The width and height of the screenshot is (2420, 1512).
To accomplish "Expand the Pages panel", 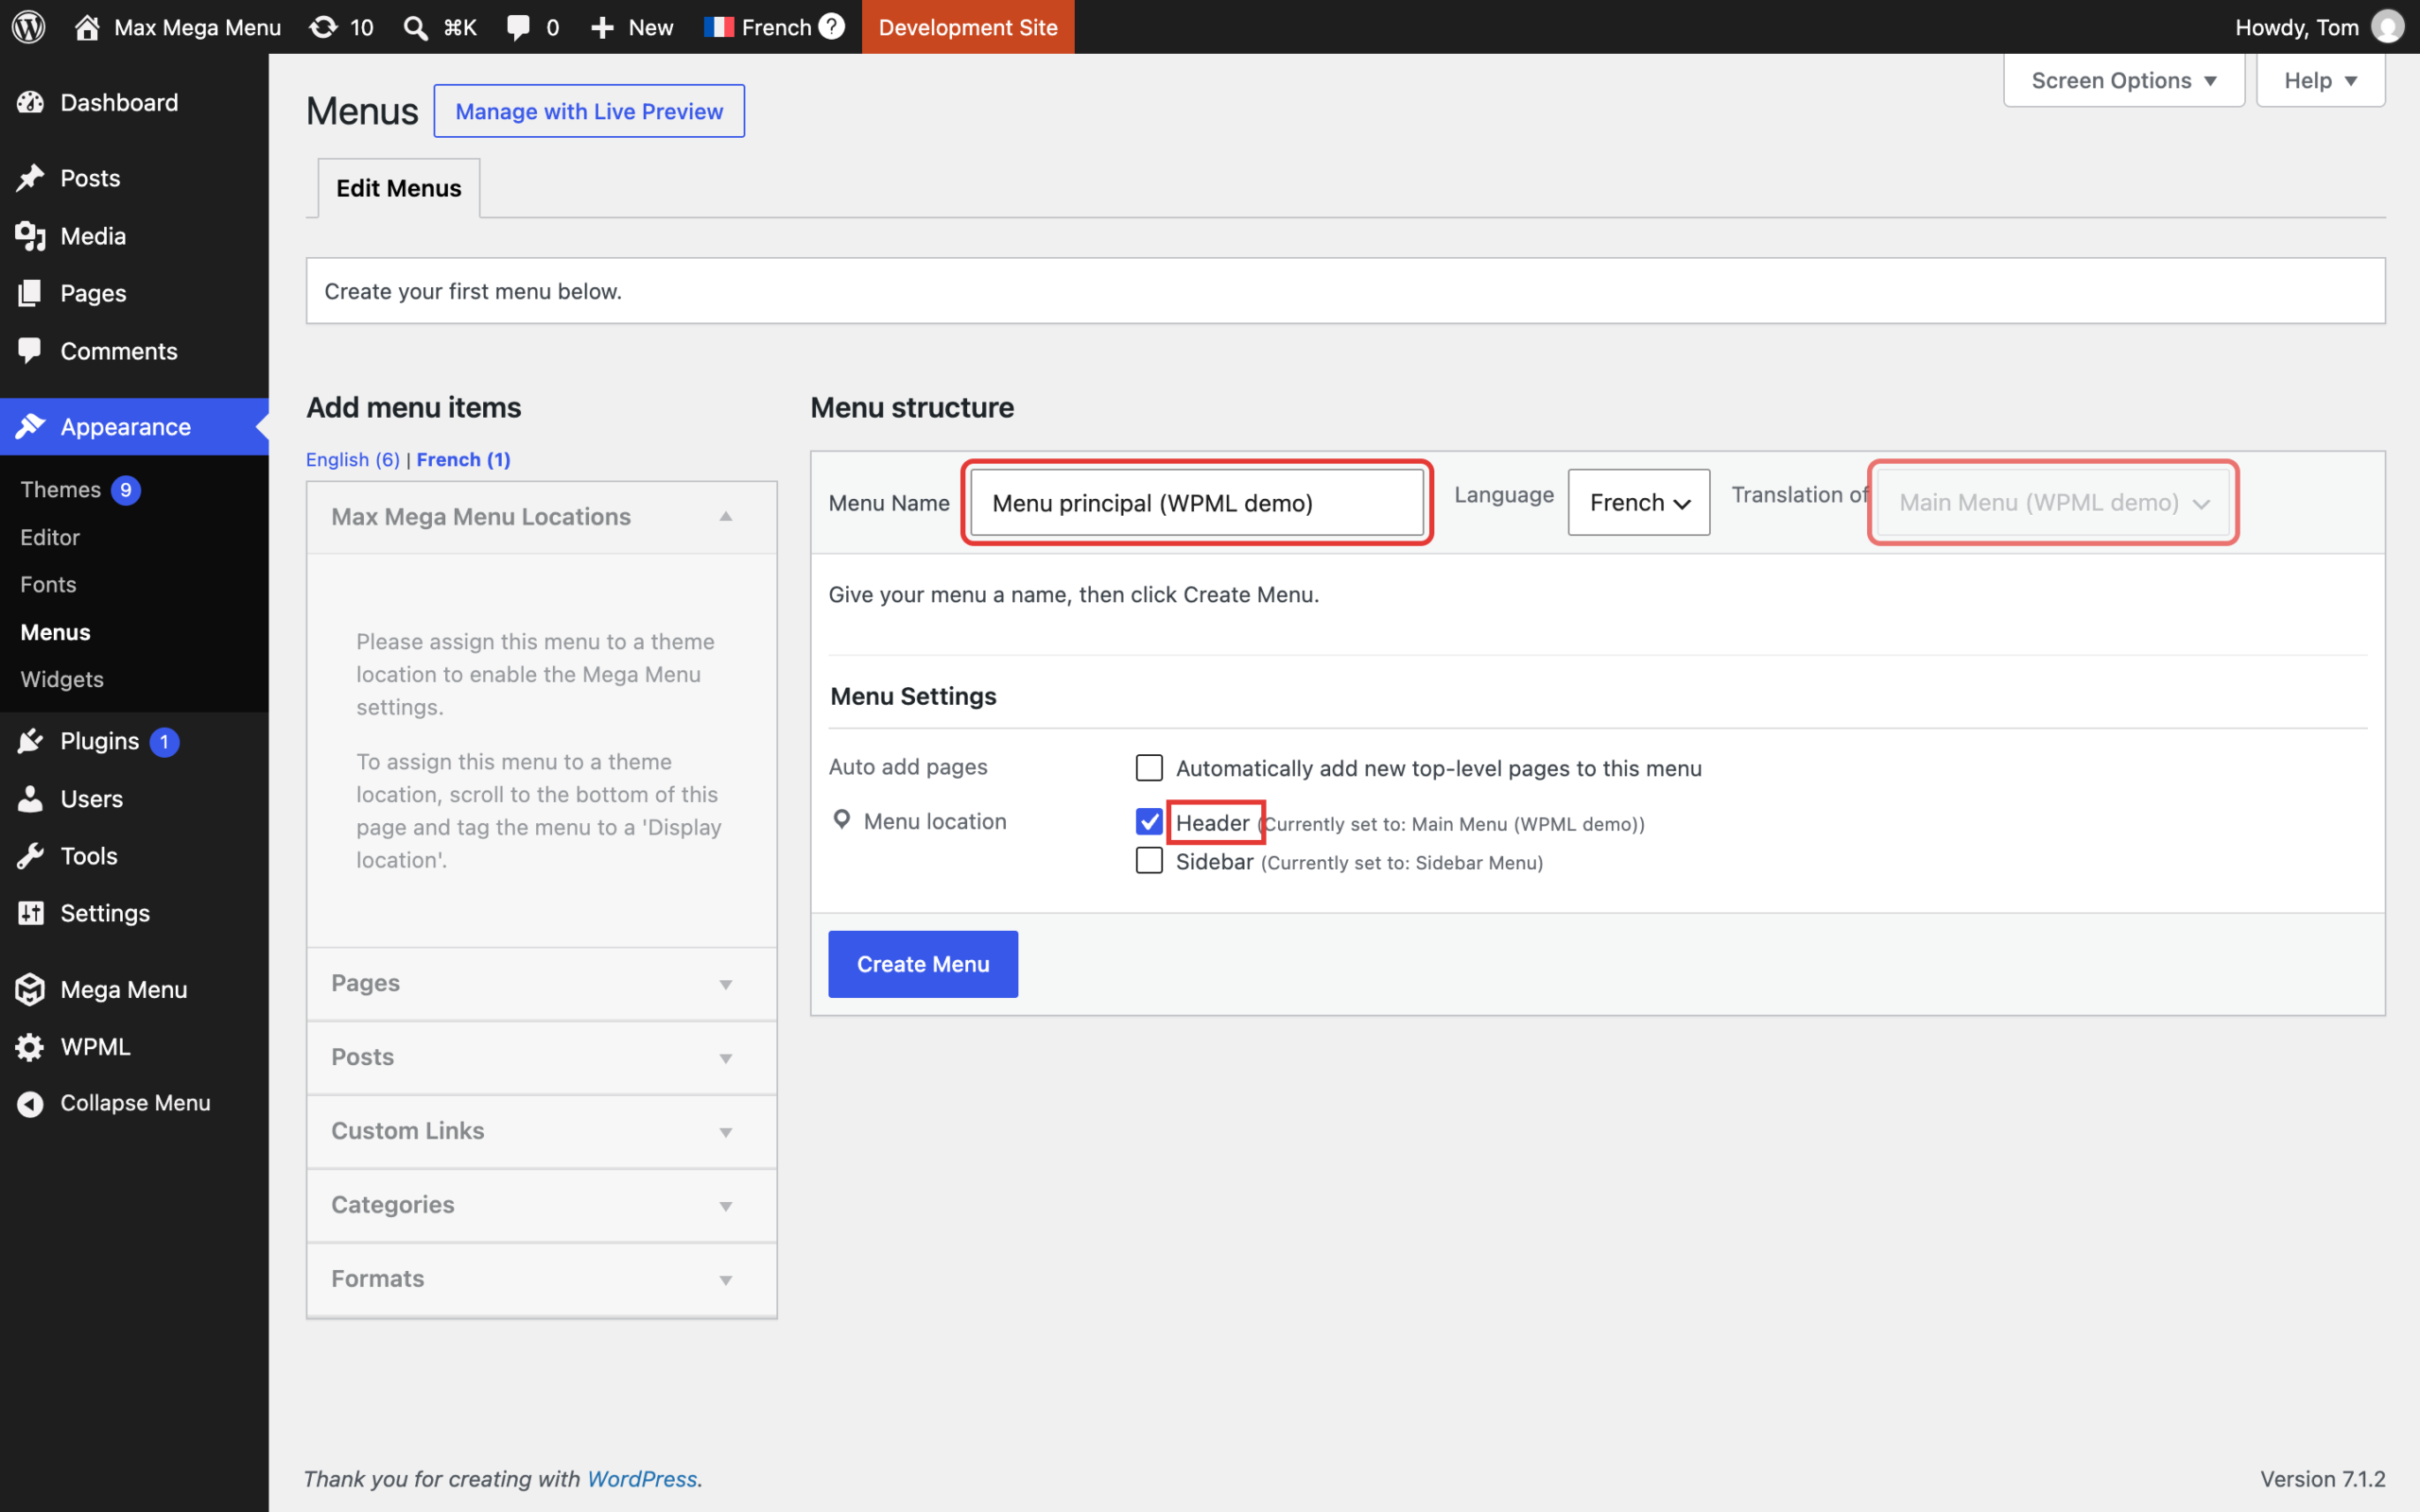I will [x=541, y=983].
